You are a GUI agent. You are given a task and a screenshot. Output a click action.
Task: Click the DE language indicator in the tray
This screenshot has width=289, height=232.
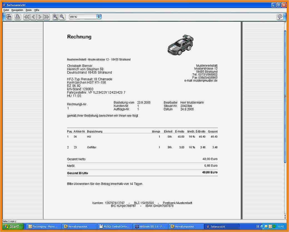click(258, 226)
